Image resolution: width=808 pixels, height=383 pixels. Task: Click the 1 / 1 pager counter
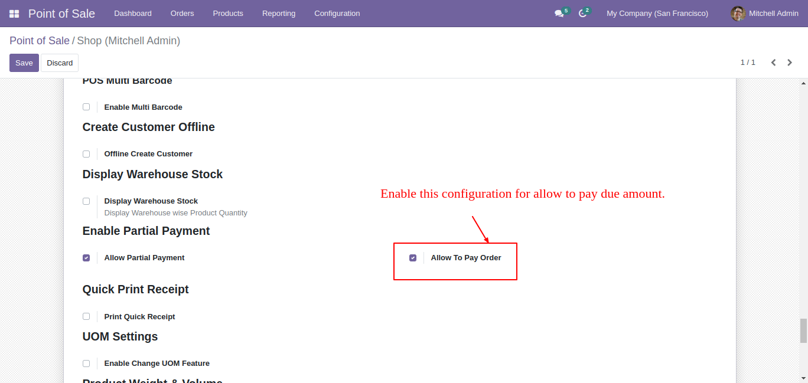pyautogui.click(x=748, y=63)
